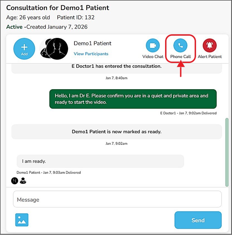
Task: Select the "I am ready." message bubble
Action: pyautogui.click(x=100, y=161)
